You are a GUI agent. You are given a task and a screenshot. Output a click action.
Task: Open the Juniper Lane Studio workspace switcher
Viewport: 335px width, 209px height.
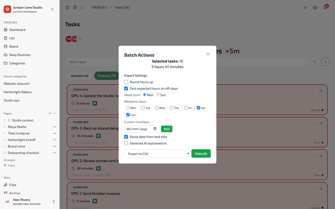(x=52, y=9)
